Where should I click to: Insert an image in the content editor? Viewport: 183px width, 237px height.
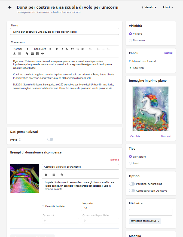(x=32, y=54)
